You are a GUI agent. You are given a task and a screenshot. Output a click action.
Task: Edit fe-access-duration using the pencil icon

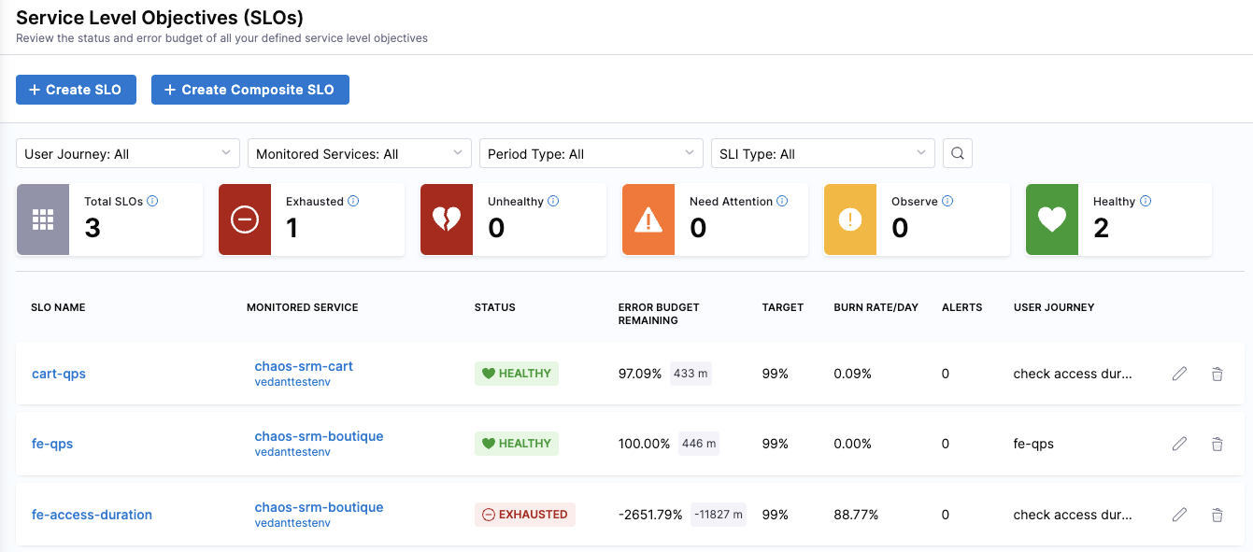1179,515
